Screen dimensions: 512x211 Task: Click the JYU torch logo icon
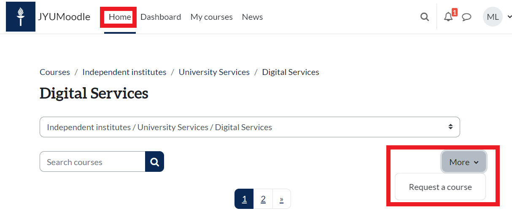click(20, 17)
